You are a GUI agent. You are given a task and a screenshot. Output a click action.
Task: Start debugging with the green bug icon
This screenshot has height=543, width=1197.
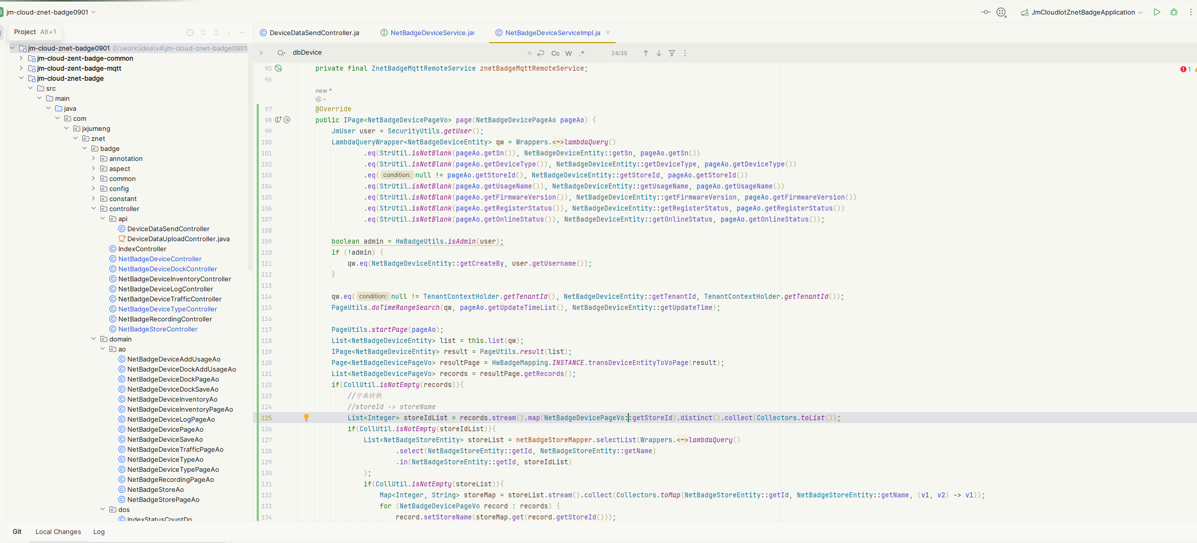click(x=1173, y=12)
